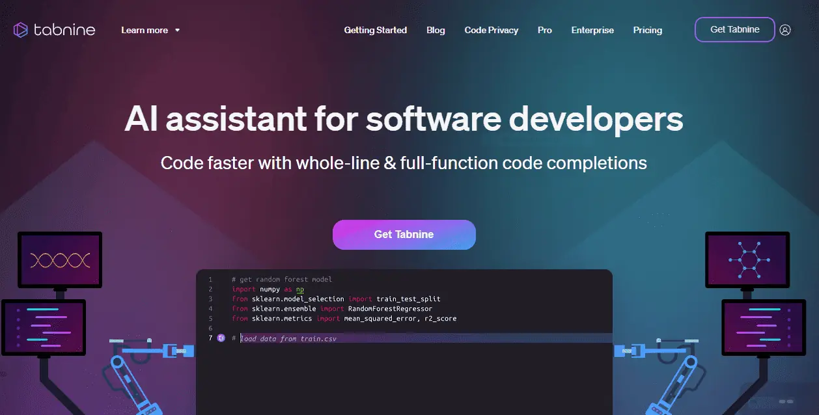The image size is (819, 415).
Task: Click the molecule graph monitor illustration
Action: tap(747, 260)
